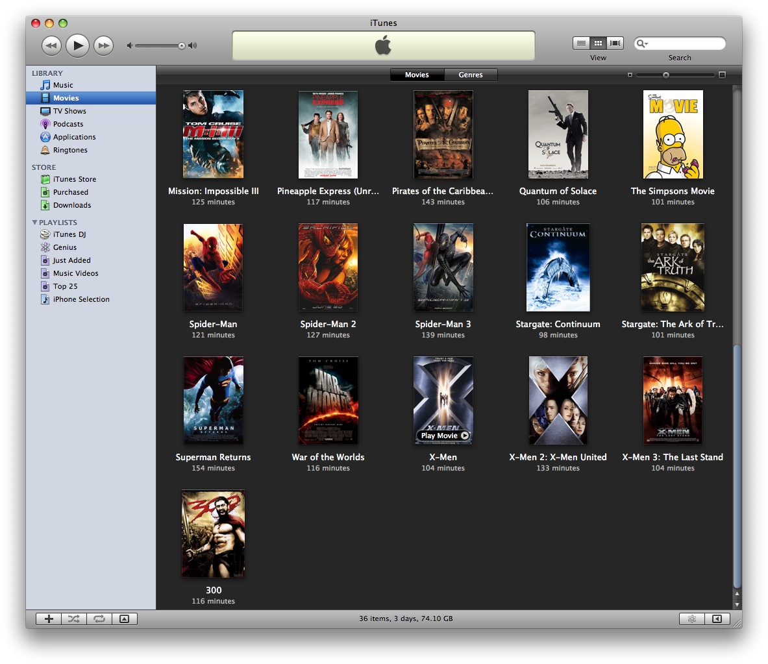Select the Movies tab
Screen dimensions: 768x664
[x=417, y=75]
